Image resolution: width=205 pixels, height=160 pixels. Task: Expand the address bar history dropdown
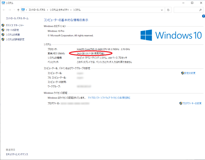click(x=162, y=10)
